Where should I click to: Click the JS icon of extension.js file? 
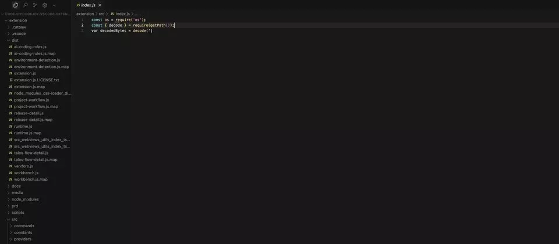click(x=10, y=73)
